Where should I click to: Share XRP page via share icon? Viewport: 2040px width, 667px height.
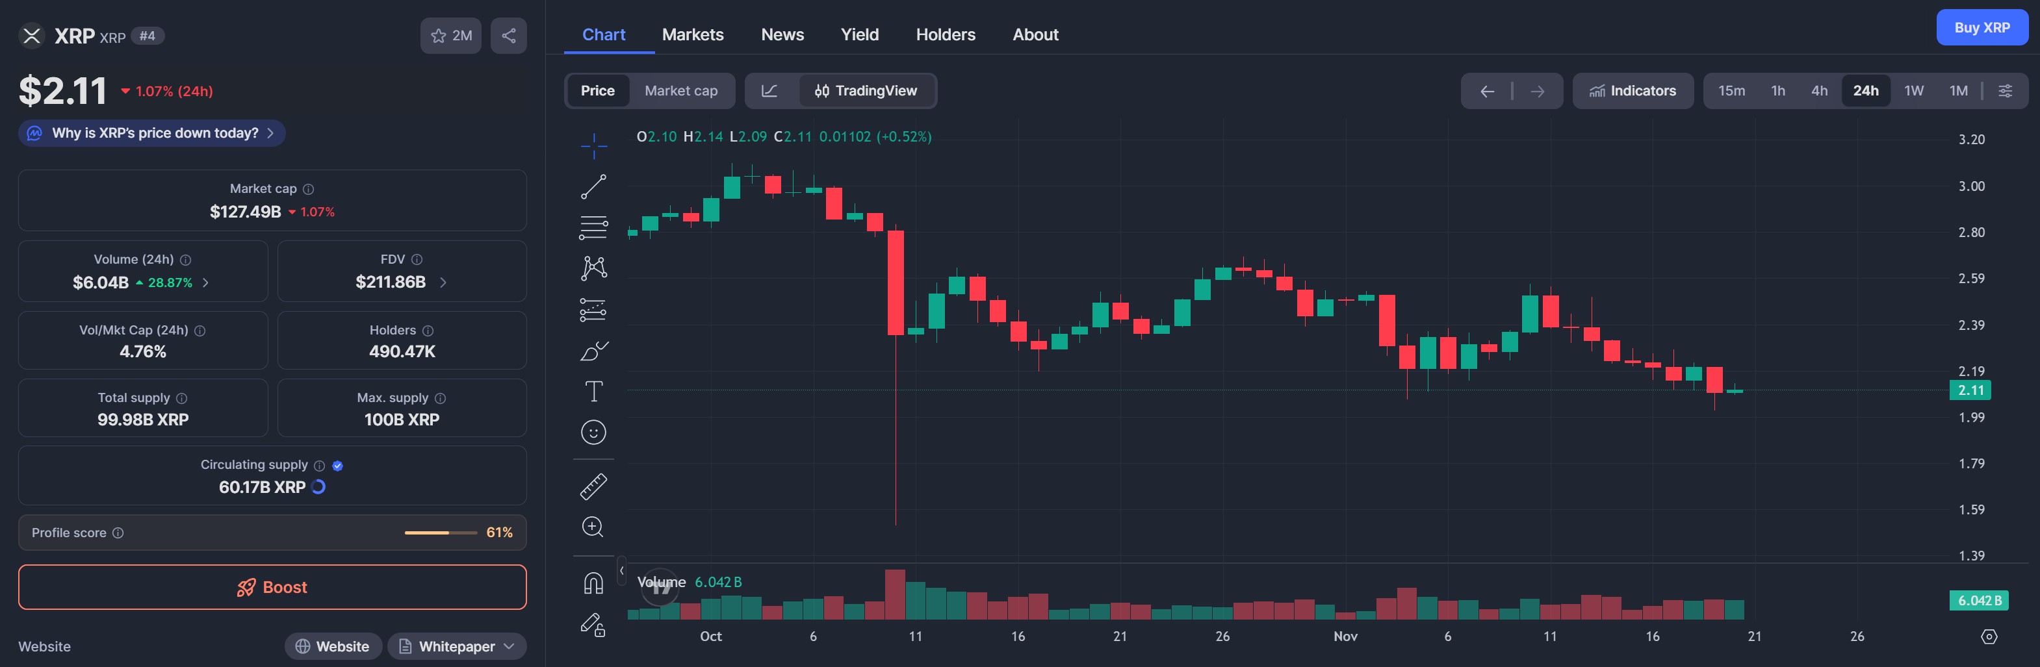coord(508,36)
